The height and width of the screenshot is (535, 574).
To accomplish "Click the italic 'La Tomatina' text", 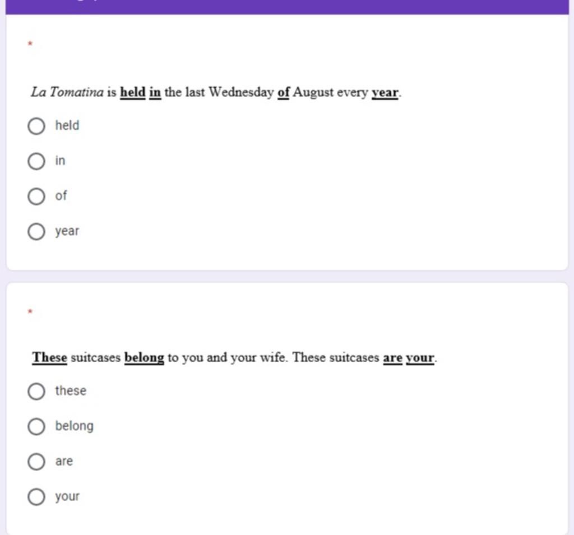I will (67, 92).
